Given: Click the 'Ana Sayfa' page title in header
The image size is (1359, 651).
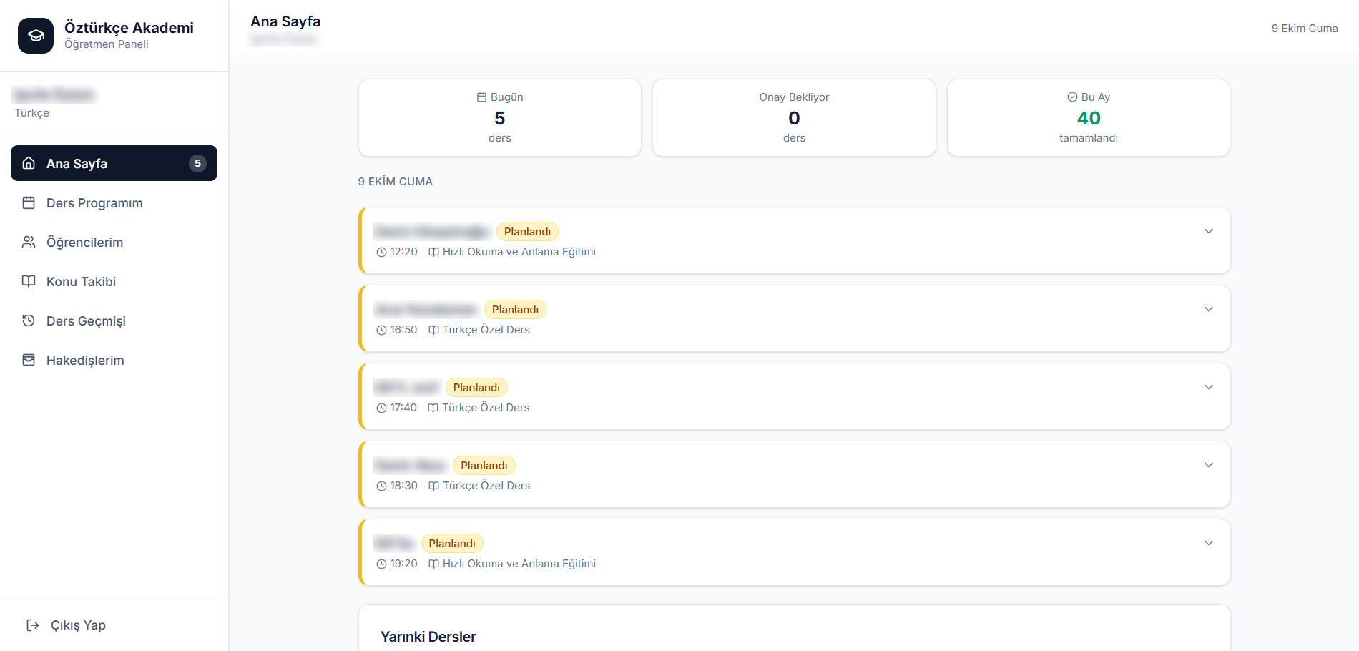Looking at the screenshot, I should click(285, 21).
